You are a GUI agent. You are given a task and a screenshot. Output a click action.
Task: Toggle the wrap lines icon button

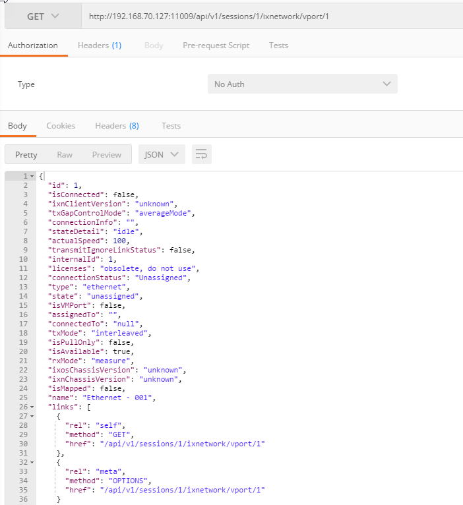[x=201, y=155]
